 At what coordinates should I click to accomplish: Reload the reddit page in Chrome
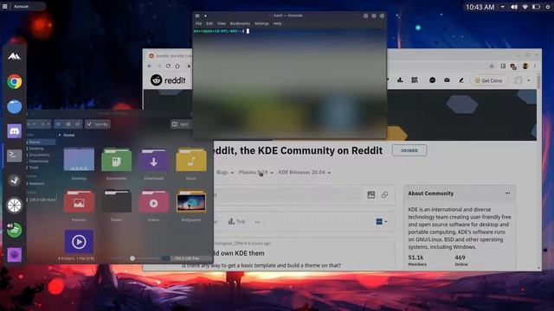coord(168,66)
